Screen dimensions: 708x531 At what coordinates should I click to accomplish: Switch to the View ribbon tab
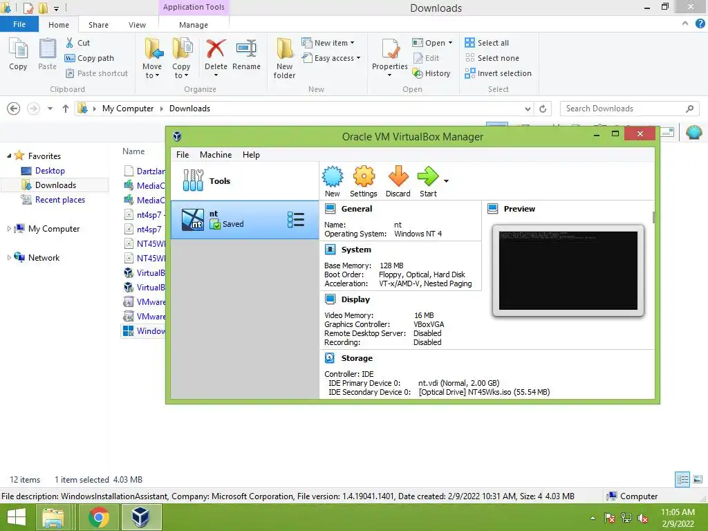click(138, 25)
